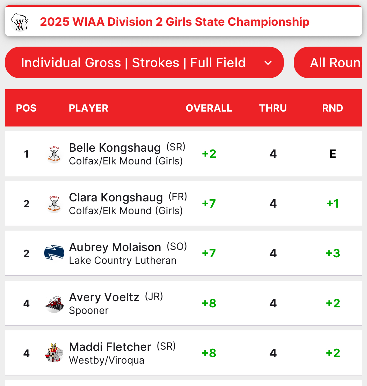Click the chevron arrow on leaderboard type selector
This screenshot has height=386, width=367.
(x=268, y=63)
